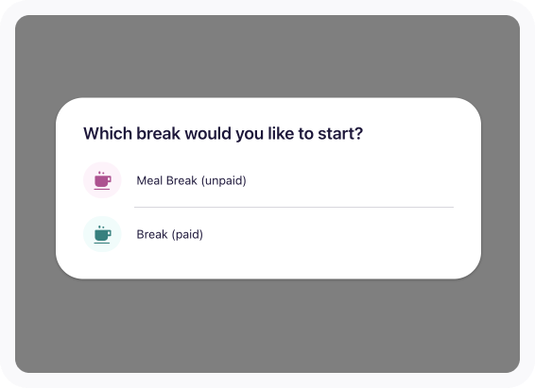Pick the magenta steaming mug icon
This screenshot has height=388, width=535.
[102, 180]
